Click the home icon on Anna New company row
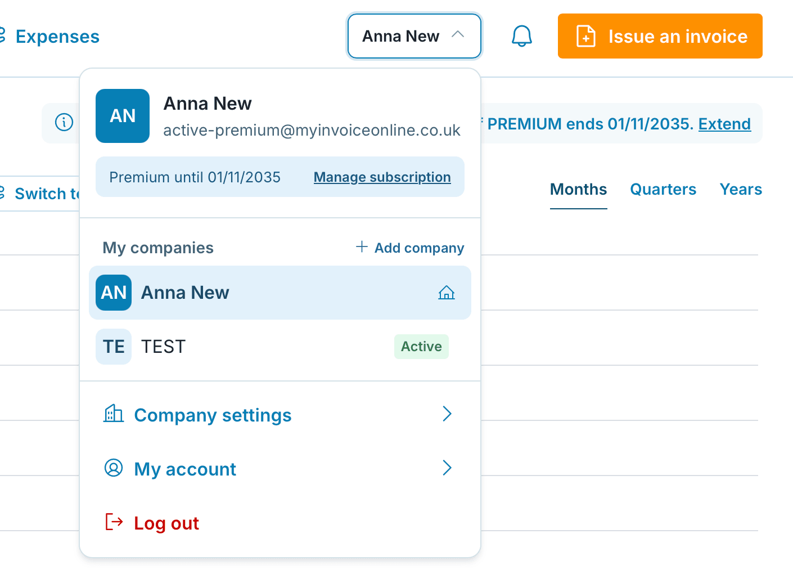 coord(447,293)
